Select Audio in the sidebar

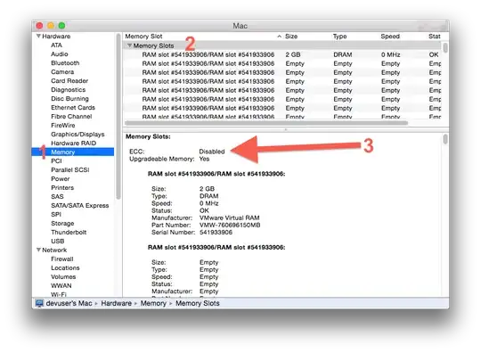tap(60, 54)
